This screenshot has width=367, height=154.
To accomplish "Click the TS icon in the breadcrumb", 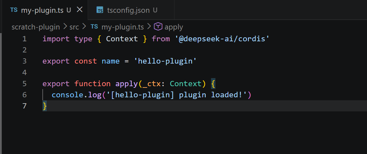I will (94, 27).
